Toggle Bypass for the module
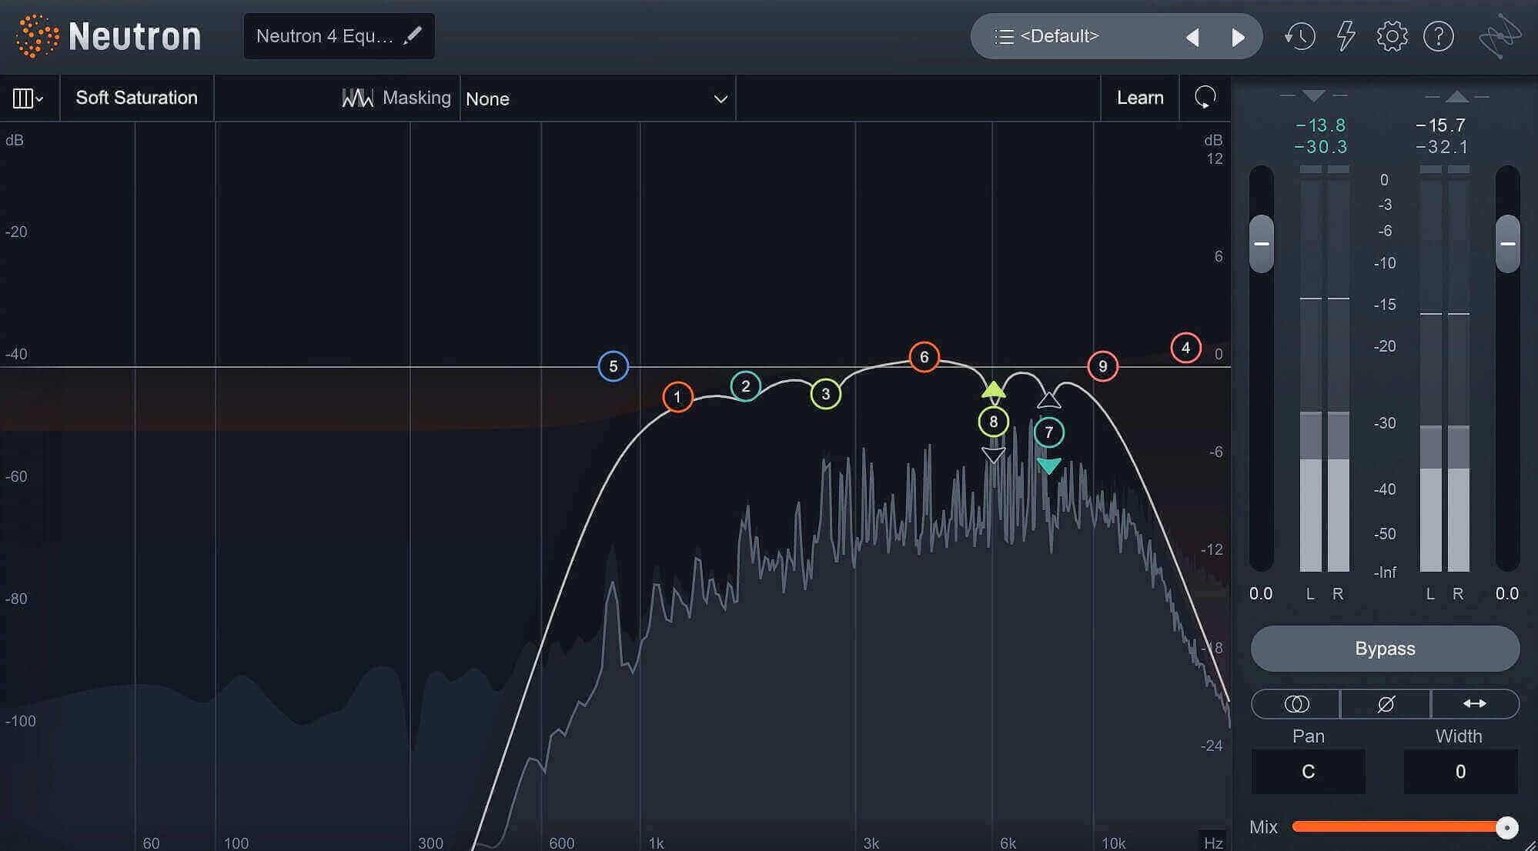The image size is (1538, 851). tap(1385, 649)
